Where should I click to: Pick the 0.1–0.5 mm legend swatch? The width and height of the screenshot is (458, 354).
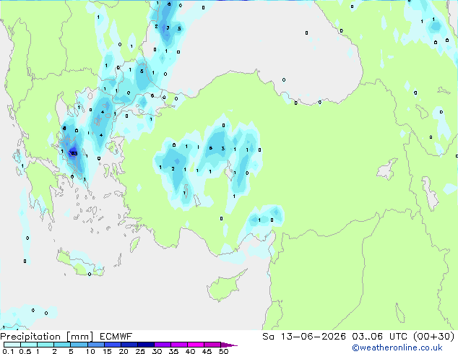pyautogui.click(x=12, y=345)
